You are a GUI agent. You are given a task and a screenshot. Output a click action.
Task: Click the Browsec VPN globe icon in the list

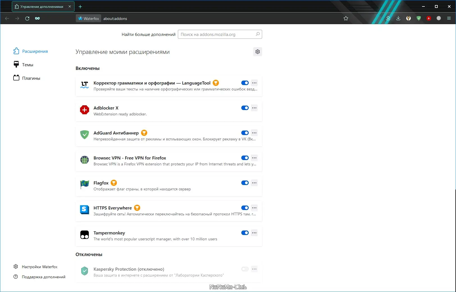85,160
